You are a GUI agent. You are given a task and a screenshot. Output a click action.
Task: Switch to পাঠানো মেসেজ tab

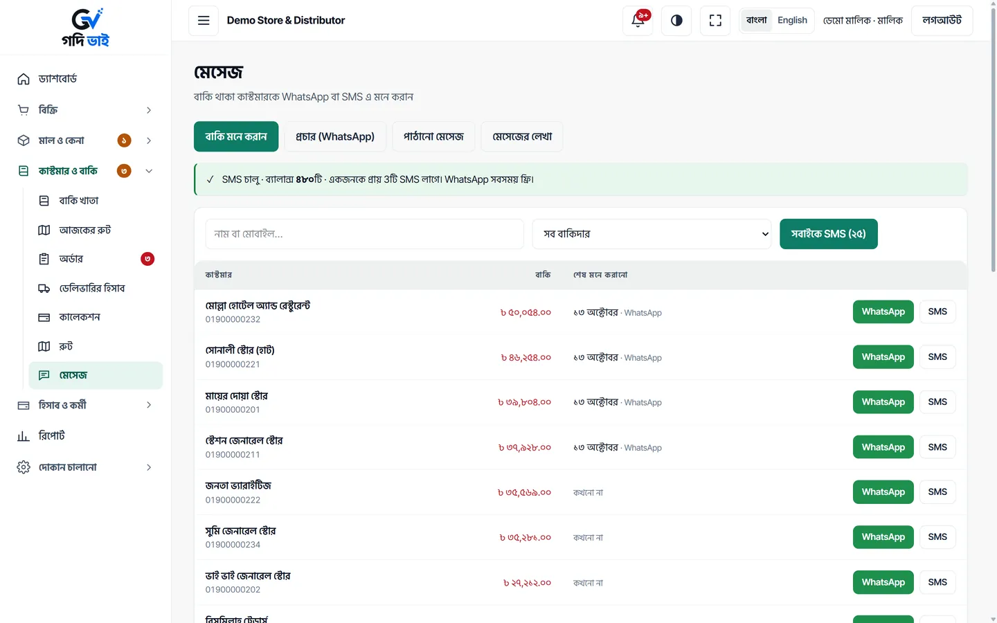coord(433,136)
